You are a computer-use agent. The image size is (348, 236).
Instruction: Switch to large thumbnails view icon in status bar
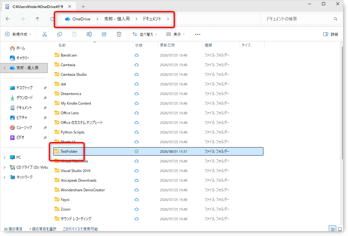(x=340, y=229)
